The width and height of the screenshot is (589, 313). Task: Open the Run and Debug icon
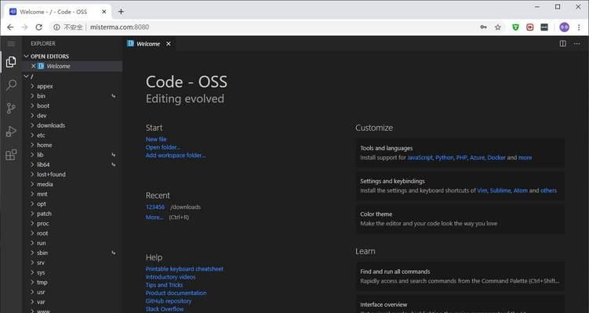coord(11,131)
